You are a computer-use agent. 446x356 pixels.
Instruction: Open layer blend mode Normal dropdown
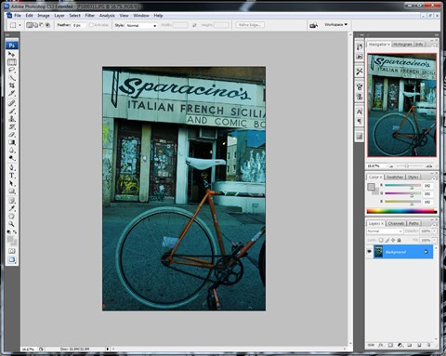(385, 231)
